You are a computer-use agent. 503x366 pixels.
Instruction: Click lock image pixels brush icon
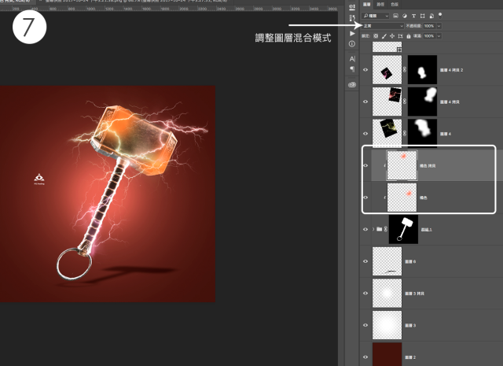click(x=384, y=35)
